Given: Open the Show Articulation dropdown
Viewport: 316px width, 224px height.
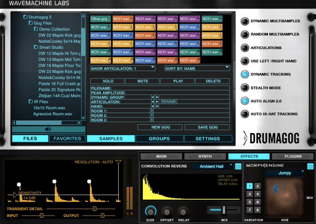Looking at the screenshot, I should pyautogui.click(x=123, y=68).
